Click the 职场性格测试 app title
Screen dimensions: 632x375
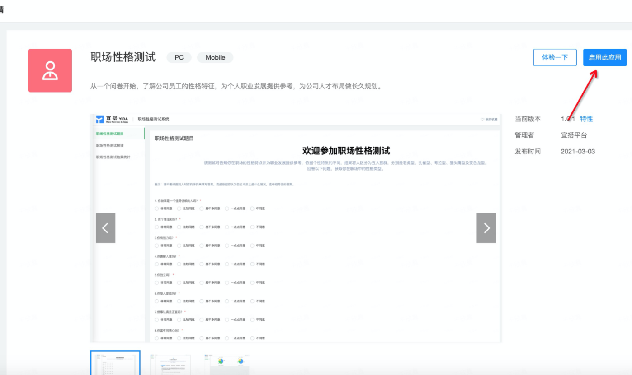(123, 57)
